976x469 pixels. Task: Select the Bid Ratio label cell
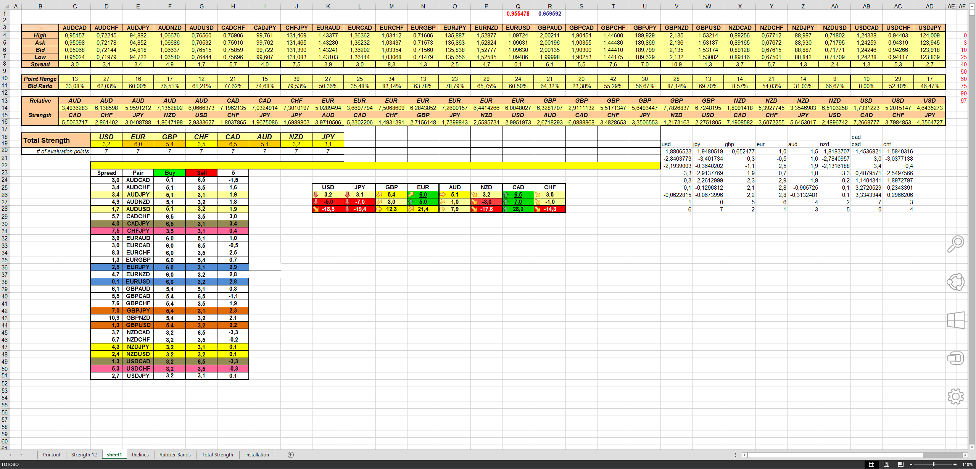point(40,86)
